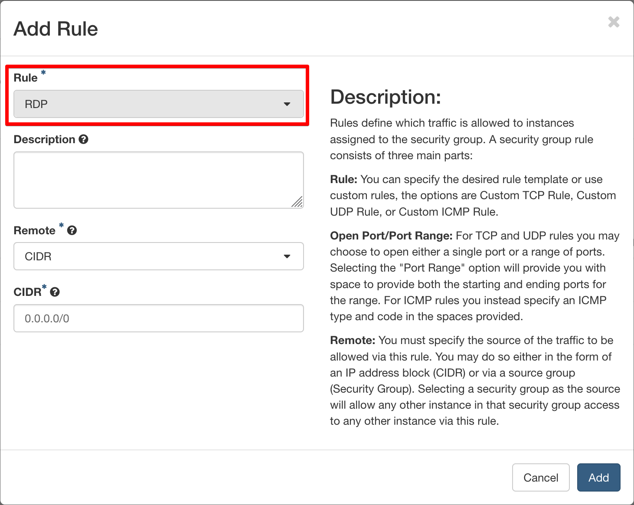Click the large Description: heading on right
The width and height of the screenshot is (634, 505).
[x=386, y=97]
